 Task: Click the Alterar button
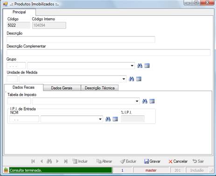point(104,161)
